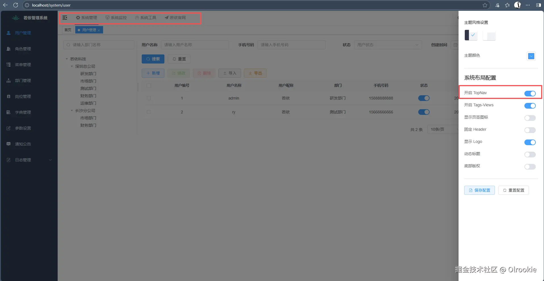
Task: Click the 重置配置 button
Action: pos(513,190)
